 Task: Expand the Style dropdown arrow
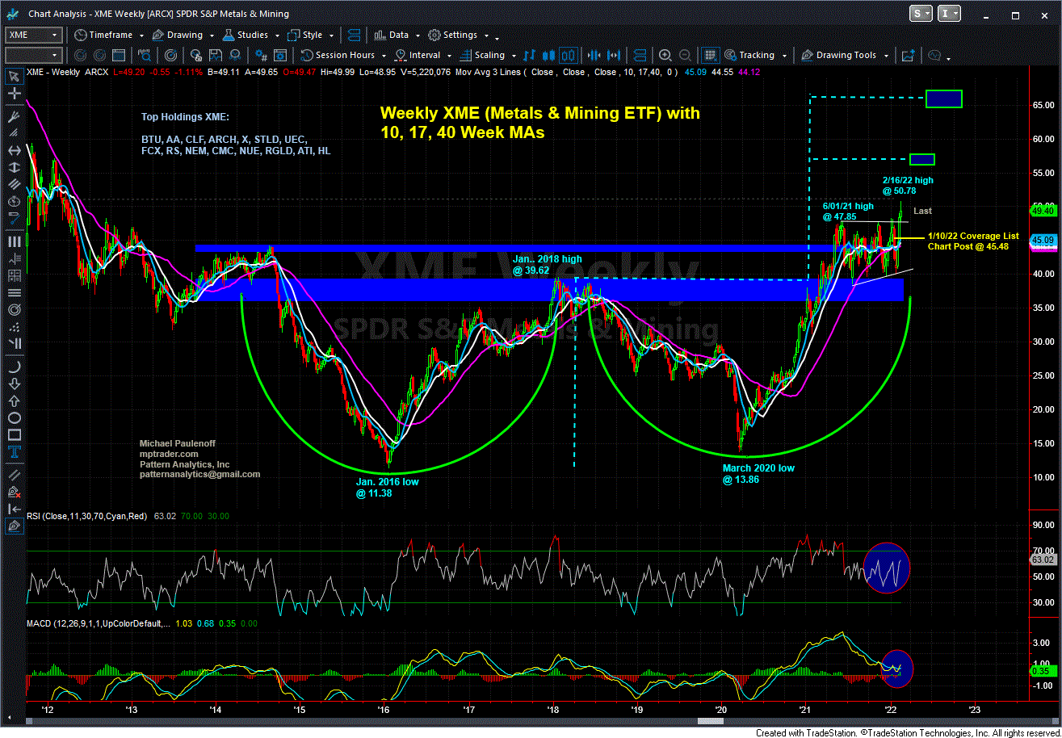[331, 36]
